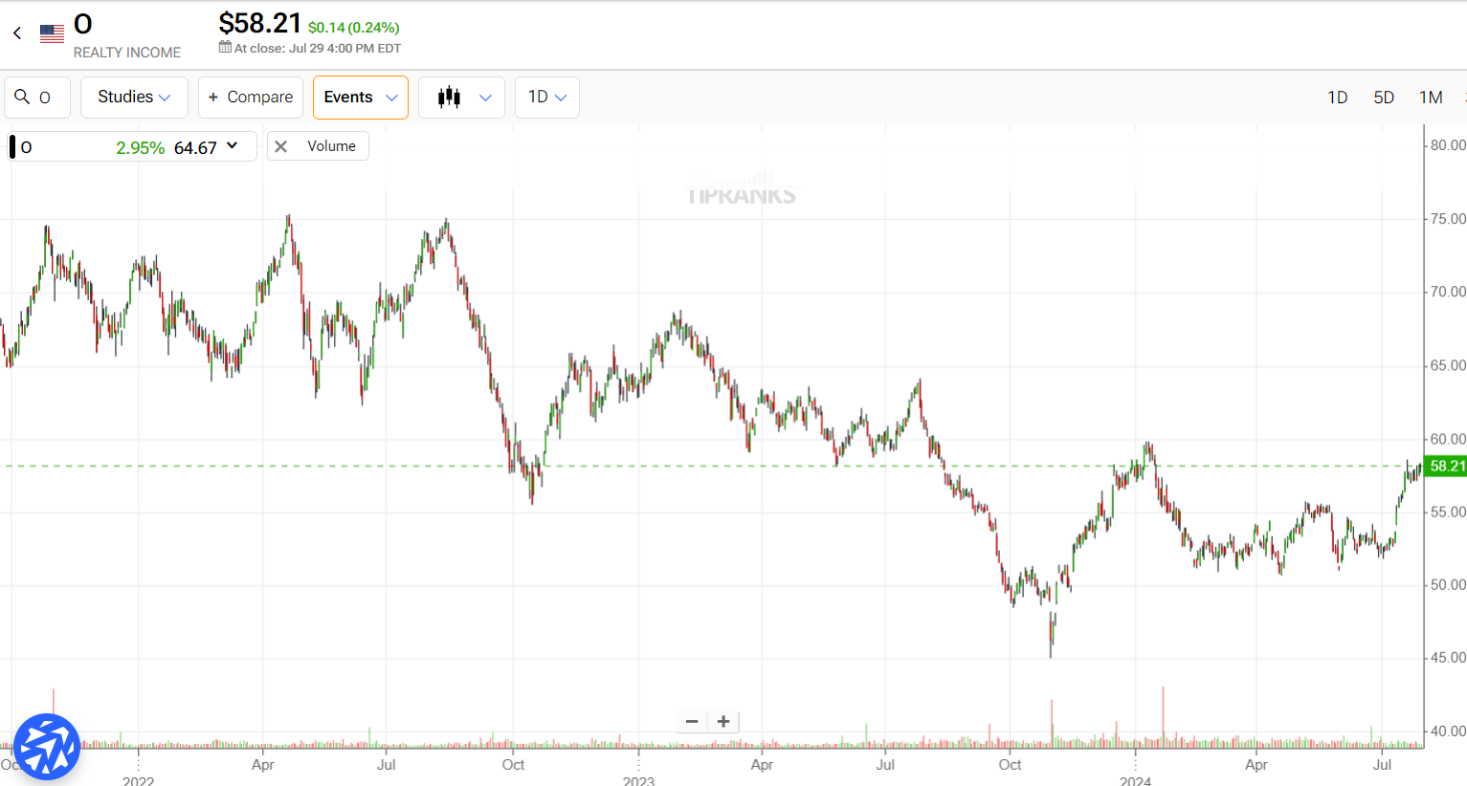Remove the Volume study with X
Image resolution: width=1467 pixels, height=786 pixels.
coord(280,146)
